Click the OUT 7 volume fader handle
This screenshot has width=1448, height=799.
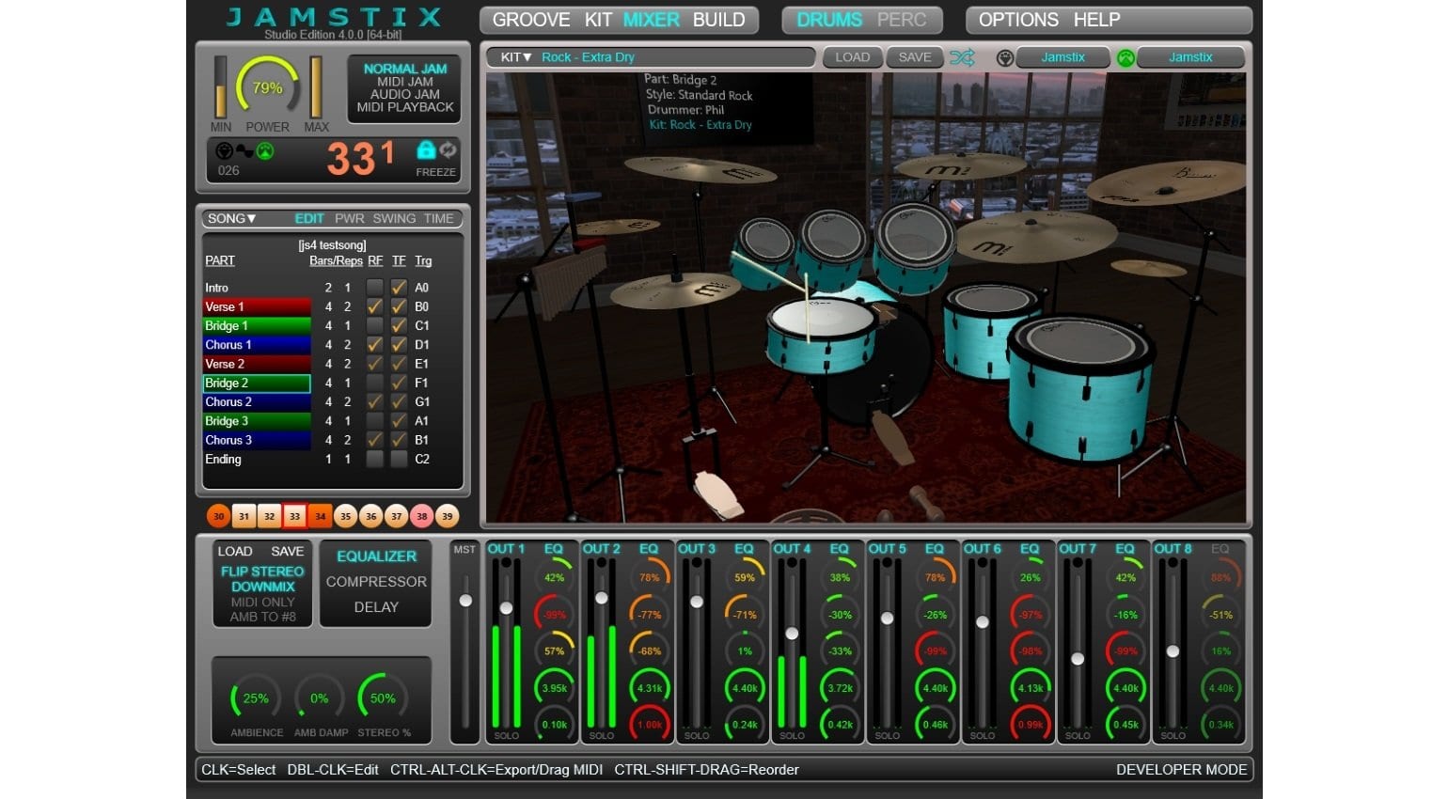tap(1078, 658)
